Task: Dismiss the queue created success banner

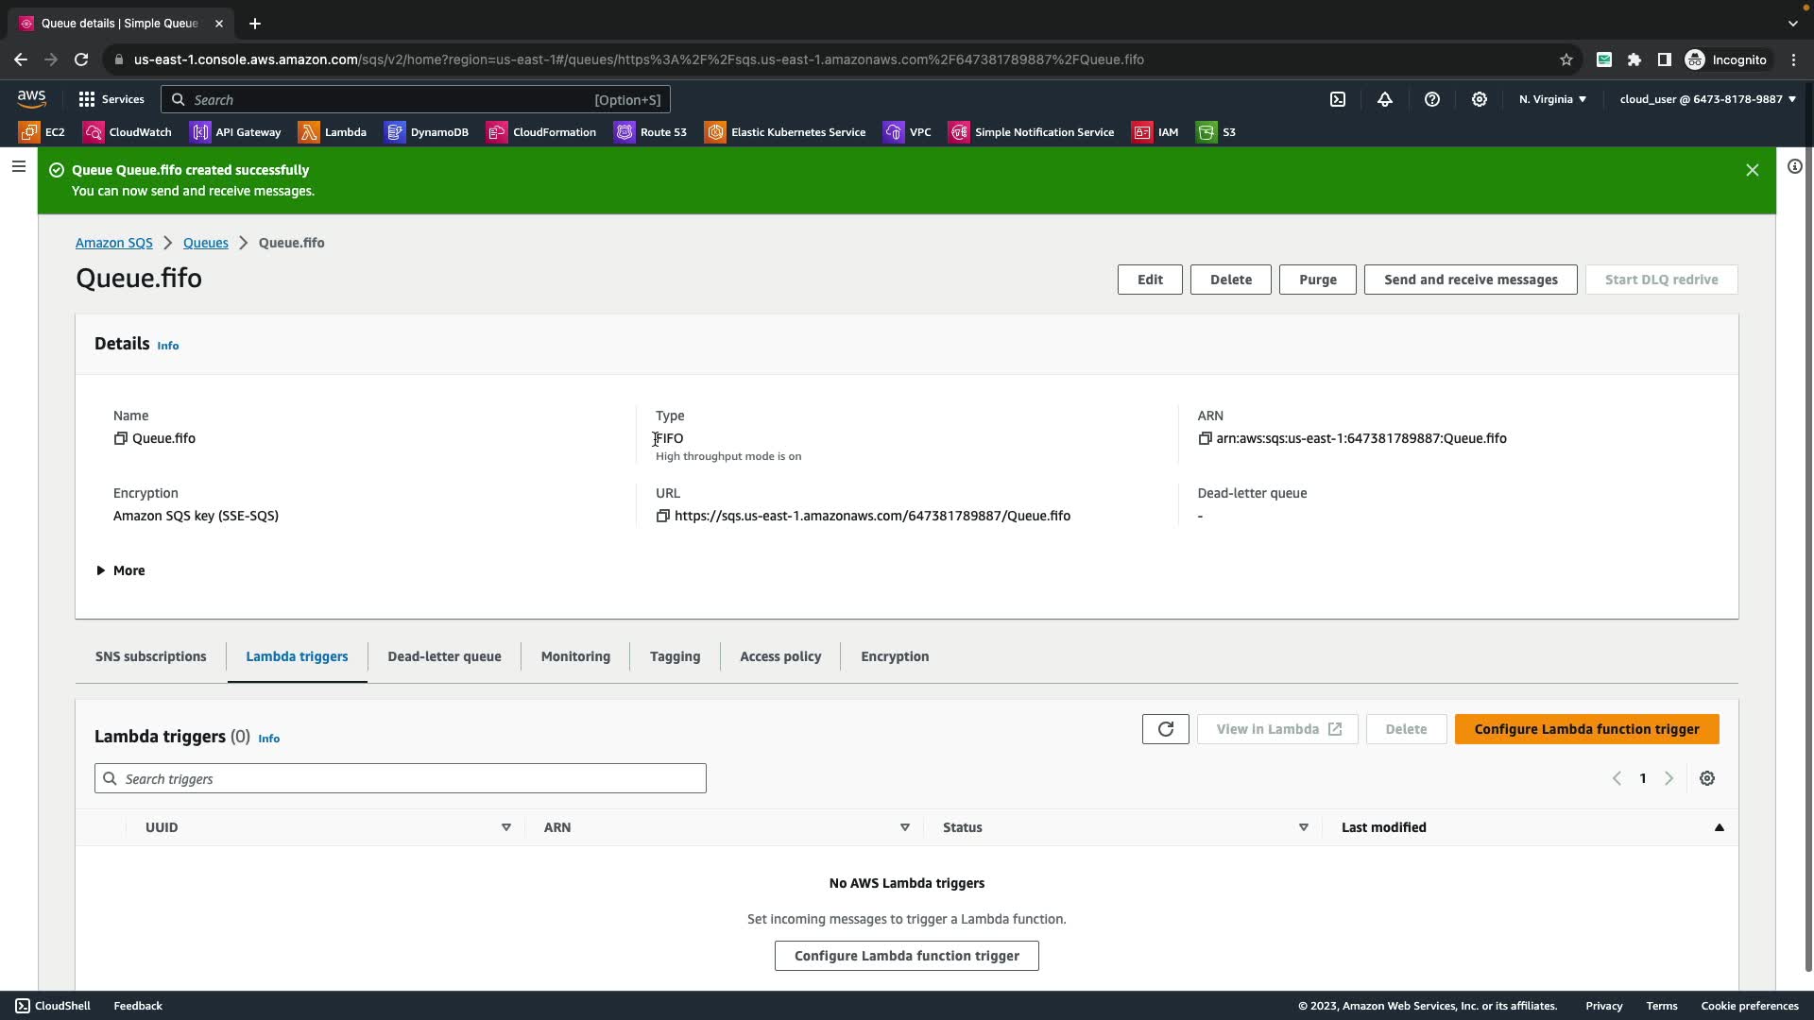Action: click(x=1752, y=170)
